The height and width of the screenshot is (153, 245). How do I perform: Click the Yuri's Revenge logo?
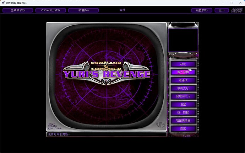(107, 73)
